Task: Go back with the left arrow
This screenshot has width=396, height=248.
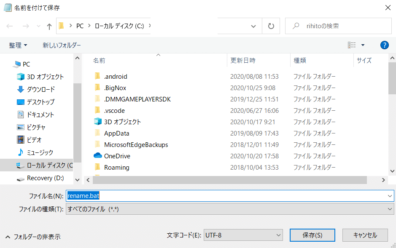Action: coord(10,26)
